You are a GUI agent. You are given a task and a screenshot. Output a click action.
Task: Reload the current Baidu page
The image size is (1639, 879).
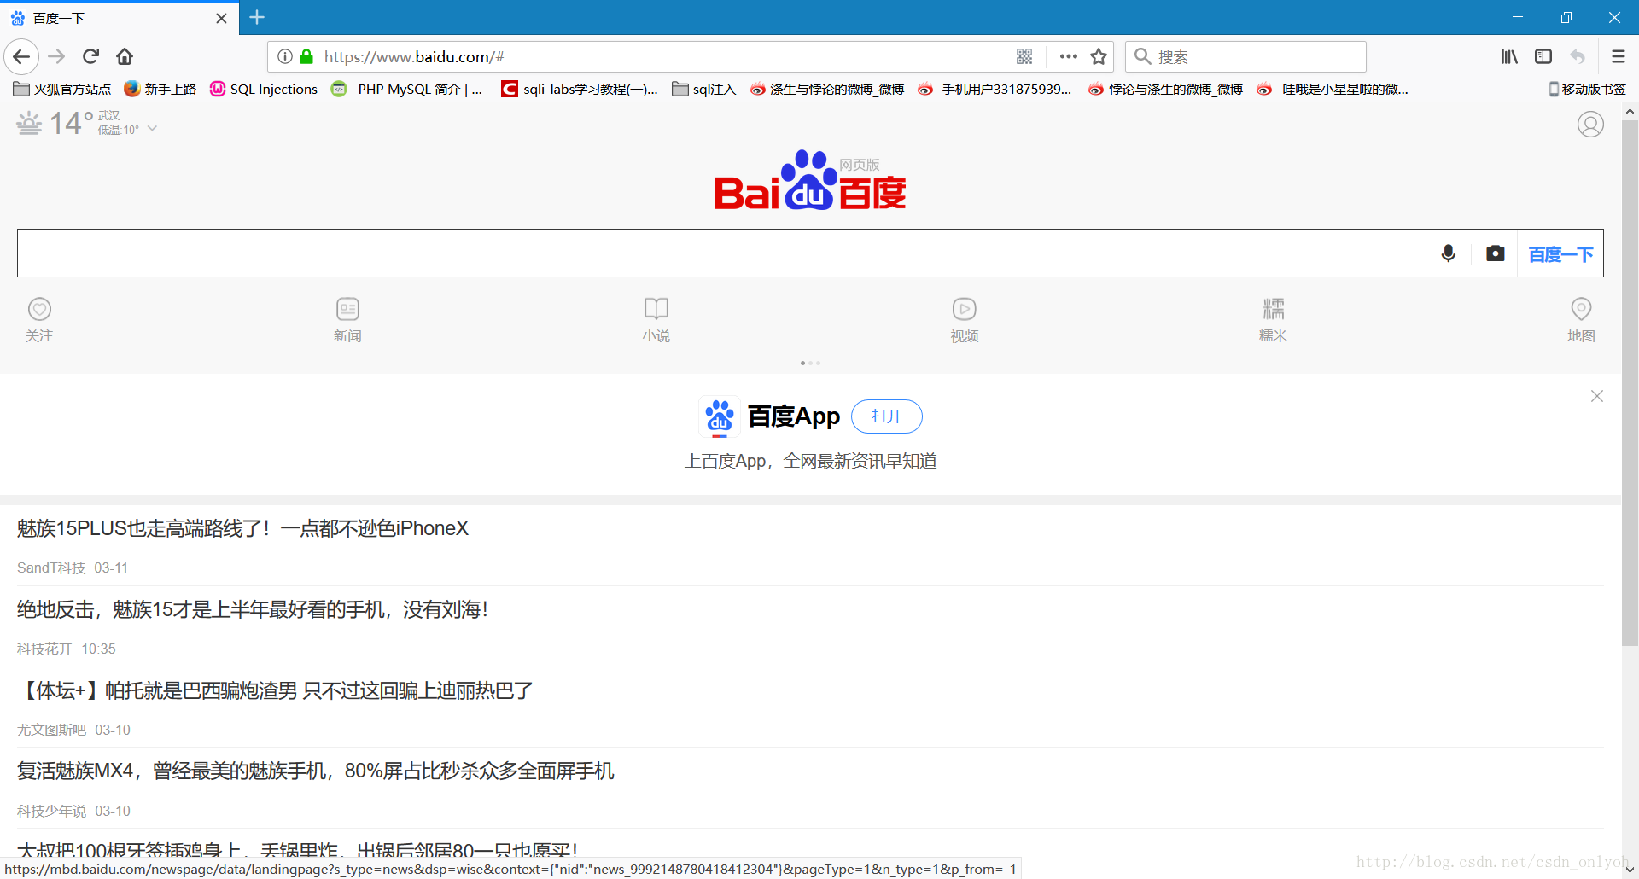click(90, 57)
